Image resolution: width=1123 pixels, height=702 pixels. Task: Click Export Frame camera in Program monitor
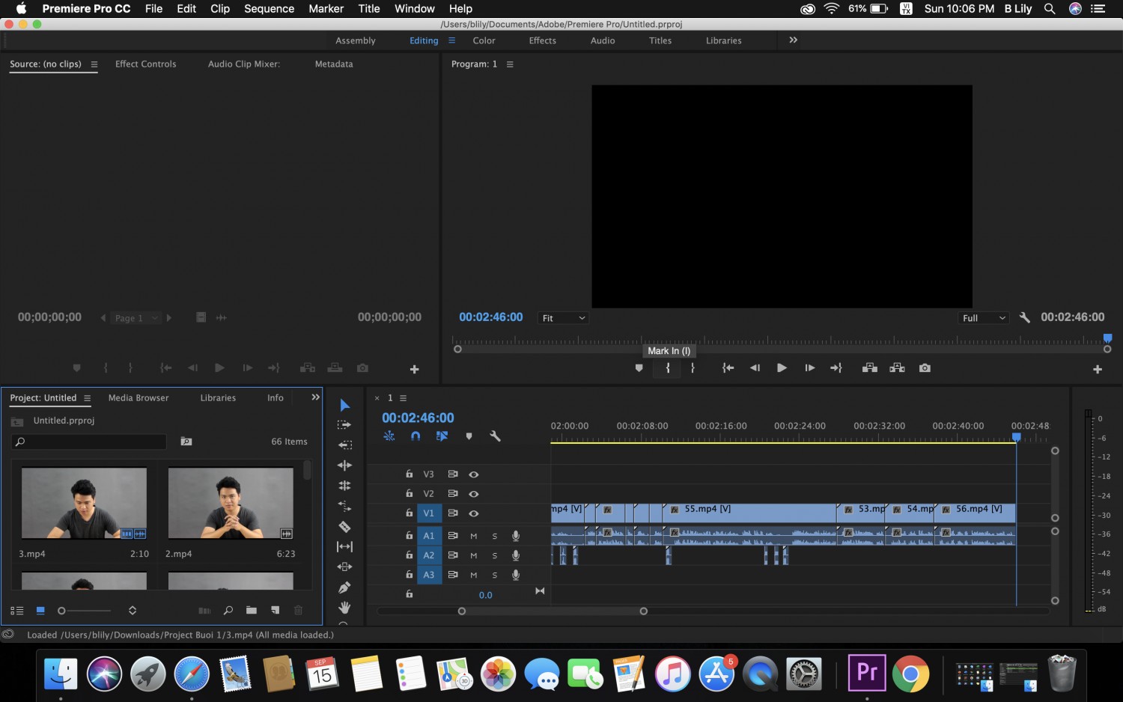pyautogui.click(x=925, y=368)
